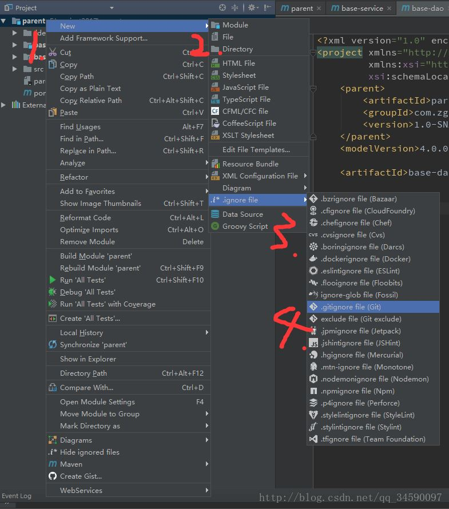Viewport: 449px width, 509px height.
Task: Click the artifactId base-da line in editor
Action: coord(394,172)
